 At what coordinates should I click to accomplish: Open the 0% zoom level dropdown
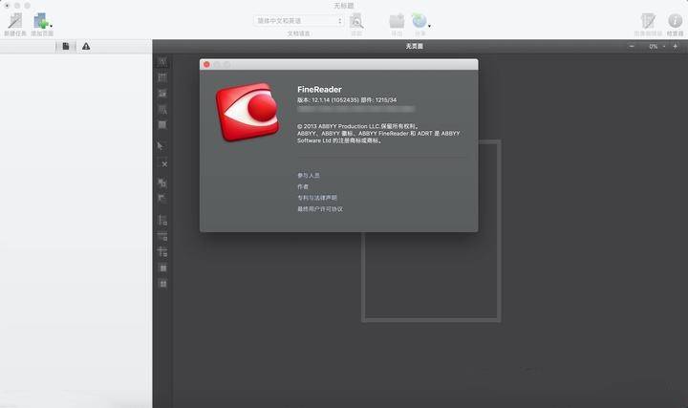pyautogui.click(x=656, y=46)
